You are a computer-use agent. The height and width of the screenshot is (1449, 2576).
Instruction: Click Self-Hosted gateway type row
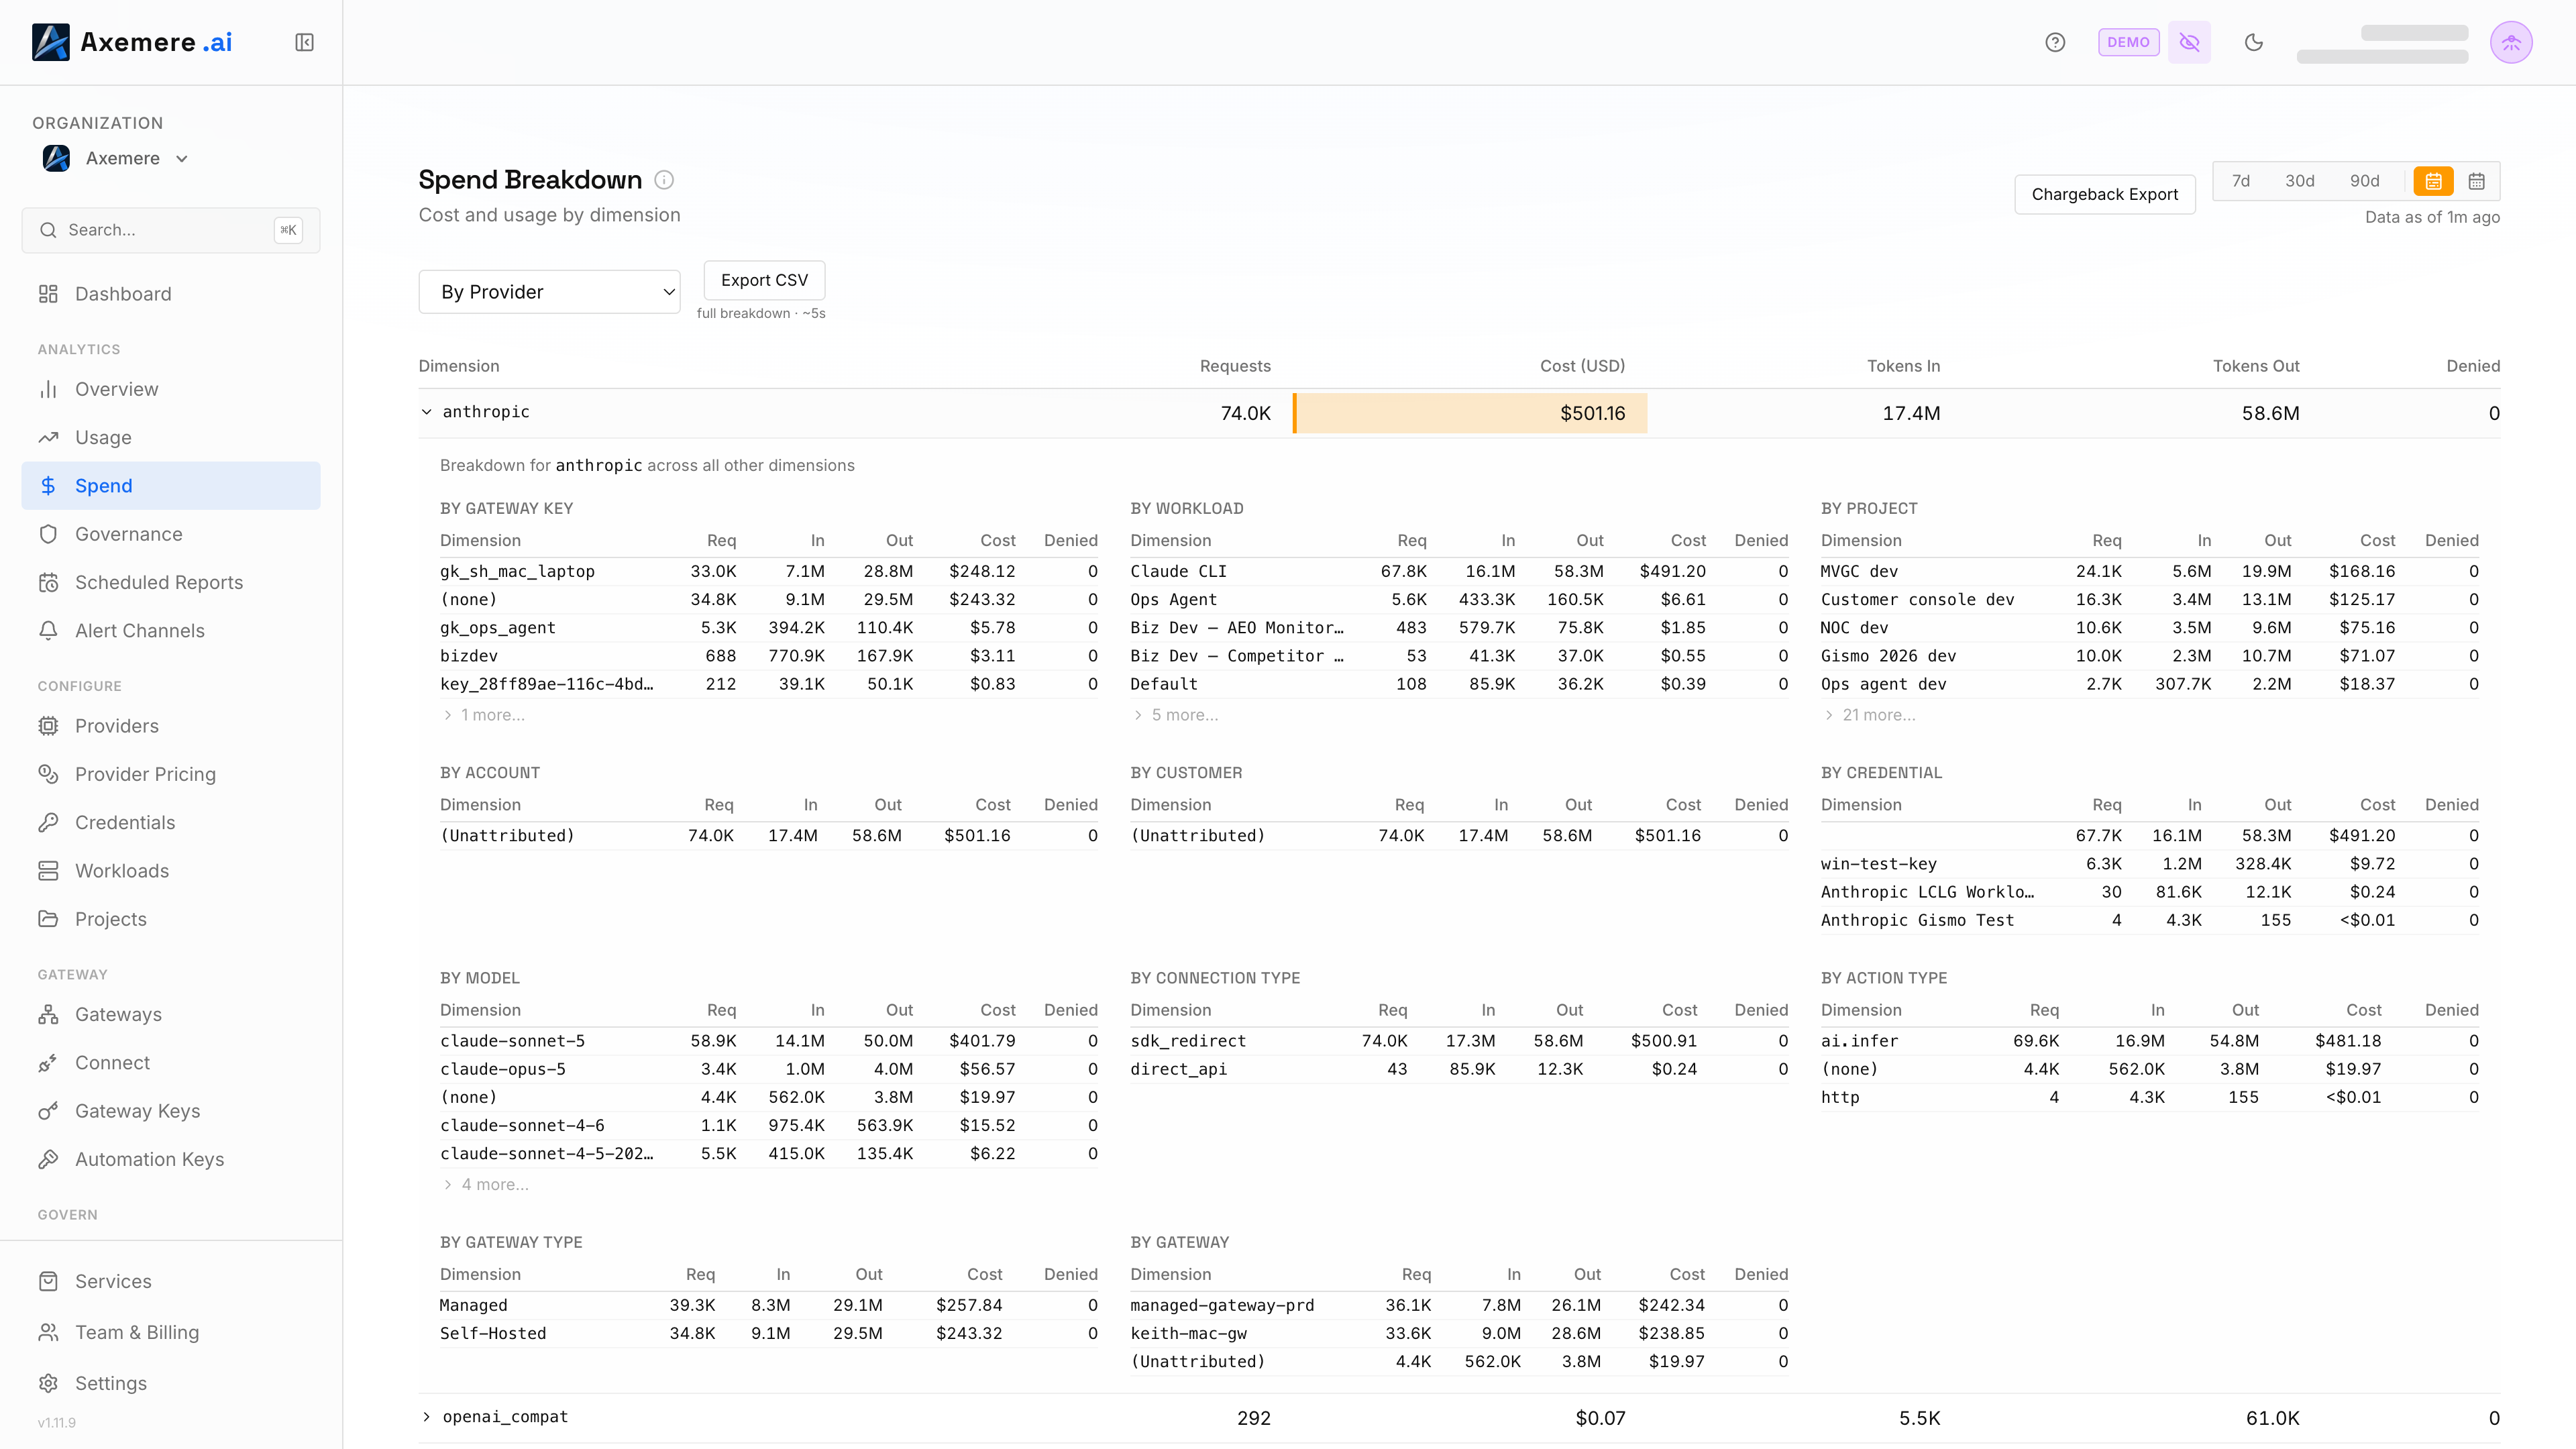(768, 1333)
